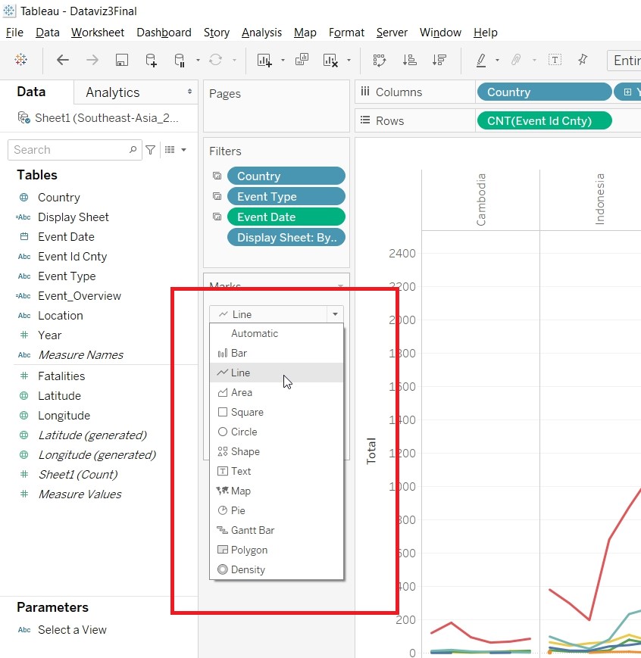Click the Undo back arrow
Viewport: 641px width, 658px height.
coord(63,61)
